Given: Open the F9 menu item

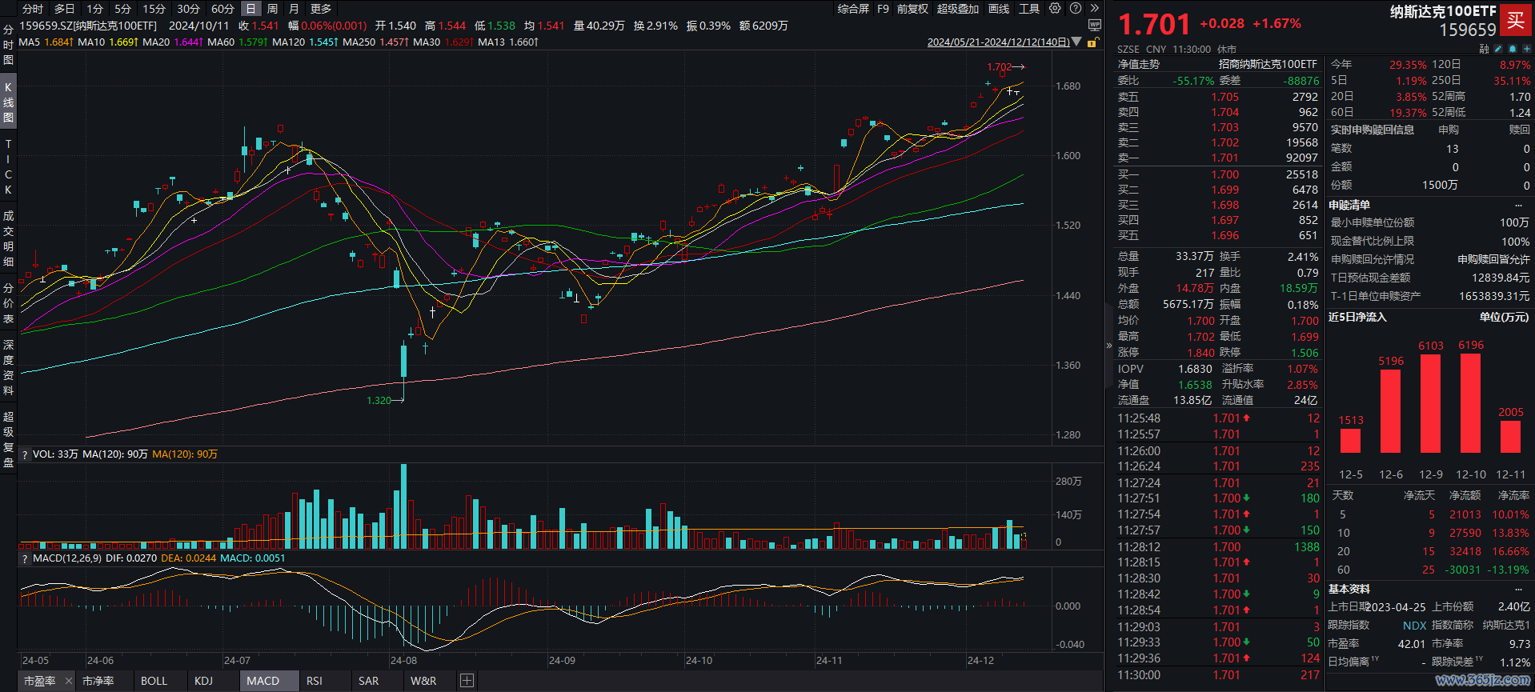Looking at the screenshot, I should [x=883, y=9].
